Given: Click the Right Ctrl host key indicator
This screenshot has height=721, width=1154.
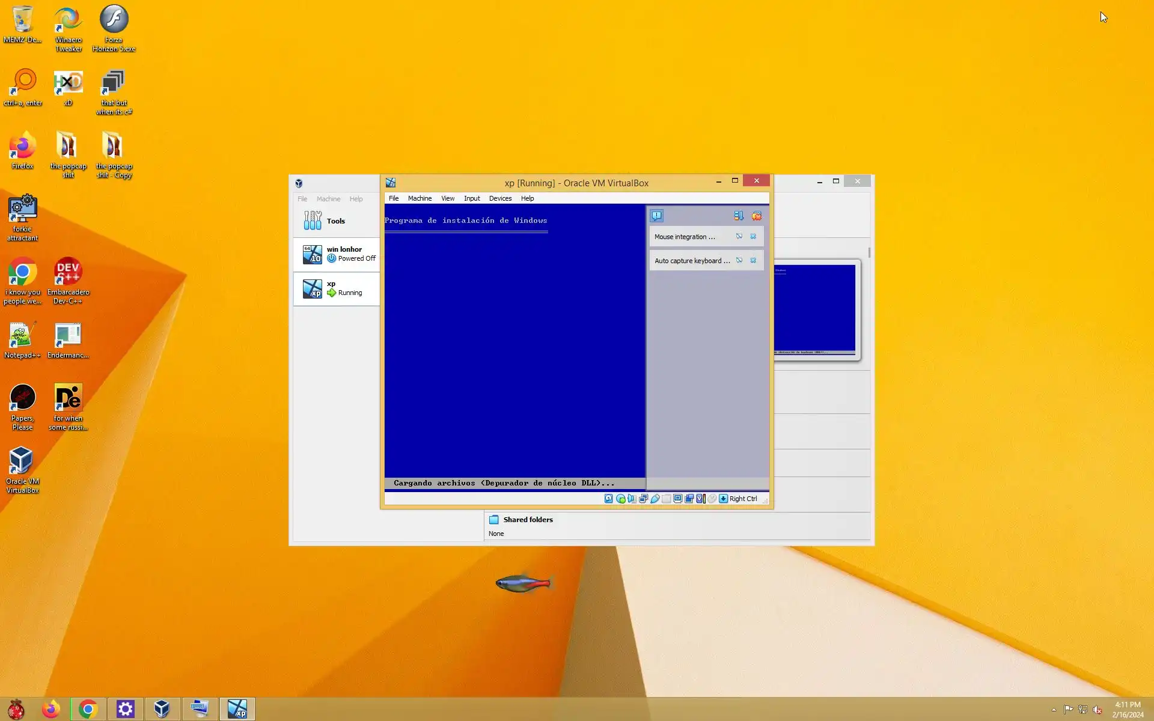Looking at the screenshot, I should coord(743,499).
